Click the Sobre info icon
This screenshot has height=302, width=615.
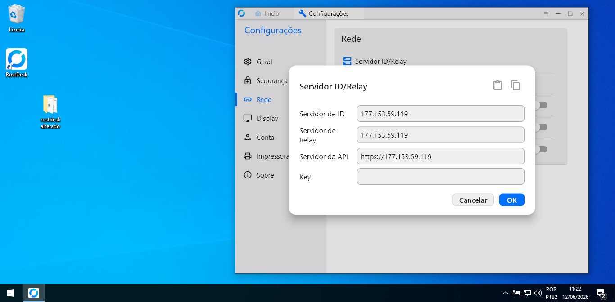[x=248, y=175]
